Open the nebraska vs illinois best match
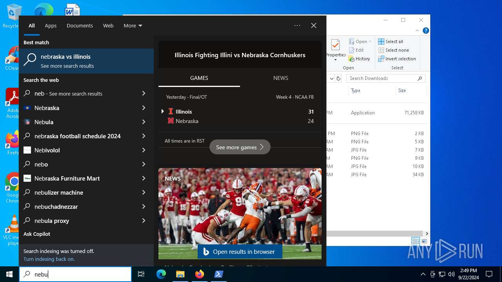This screenshot has width=502, height=282. click(86, 61)
